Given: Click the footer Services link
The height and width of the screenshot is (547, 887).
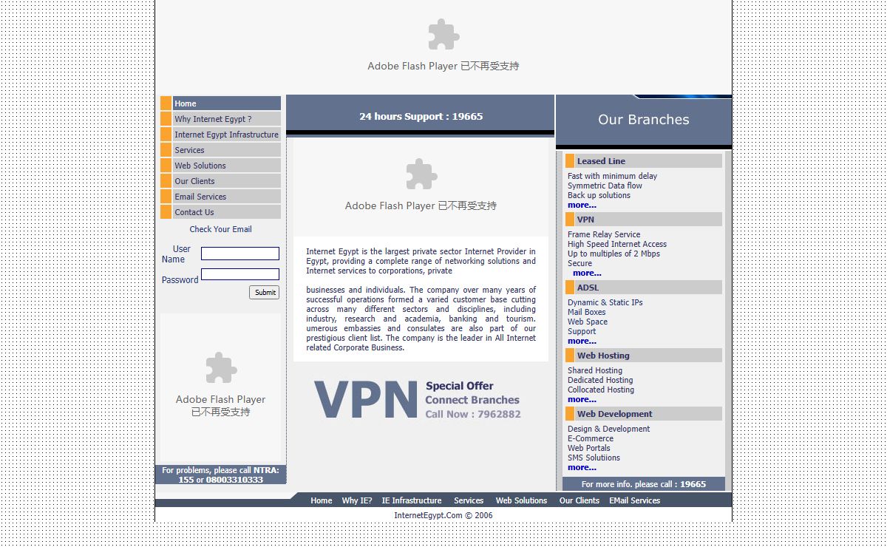Looking at the screenshot, I should tap(469, 500).
